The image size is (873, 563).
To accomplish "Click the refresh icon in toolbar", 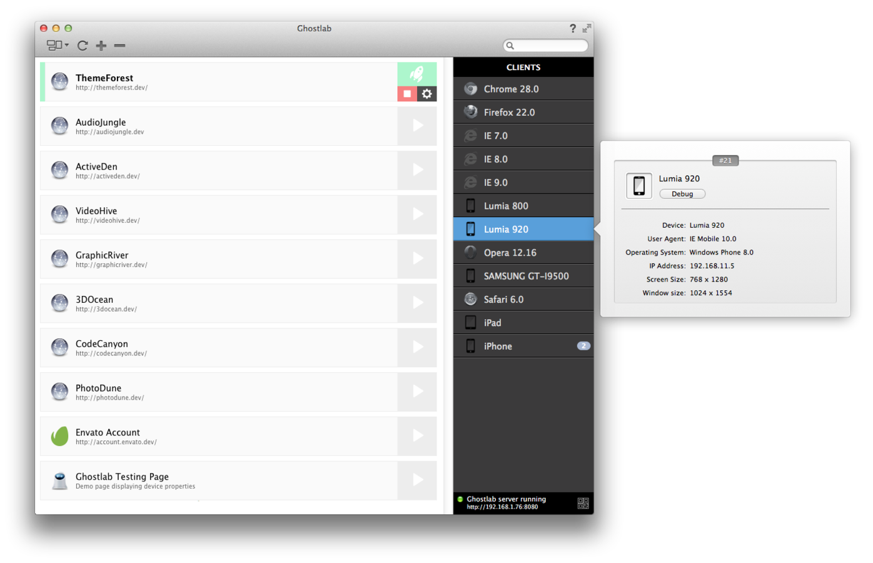I will point(83,45).
